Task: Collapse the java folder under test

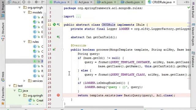Action: (x=15, y=91)
